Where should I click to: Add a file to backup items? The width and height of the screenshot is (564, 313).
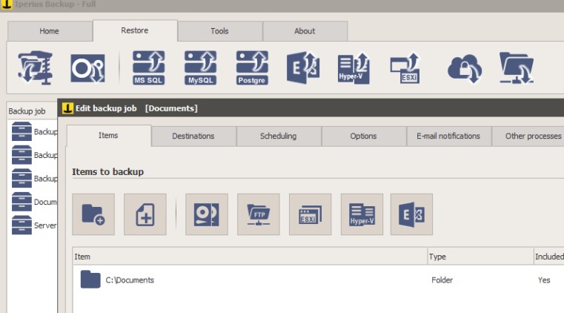[x=145, y=214]
